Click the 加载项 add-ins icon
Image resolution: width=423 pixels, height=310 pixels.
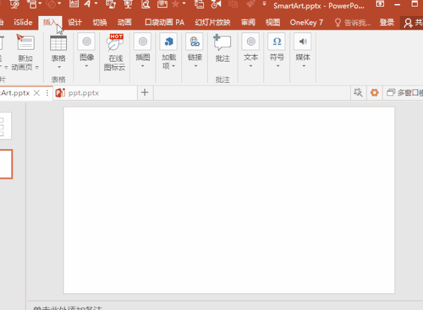(169, 42)
